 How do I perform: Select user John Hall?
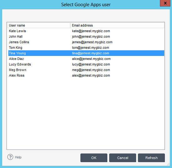(x=16, y=37)
